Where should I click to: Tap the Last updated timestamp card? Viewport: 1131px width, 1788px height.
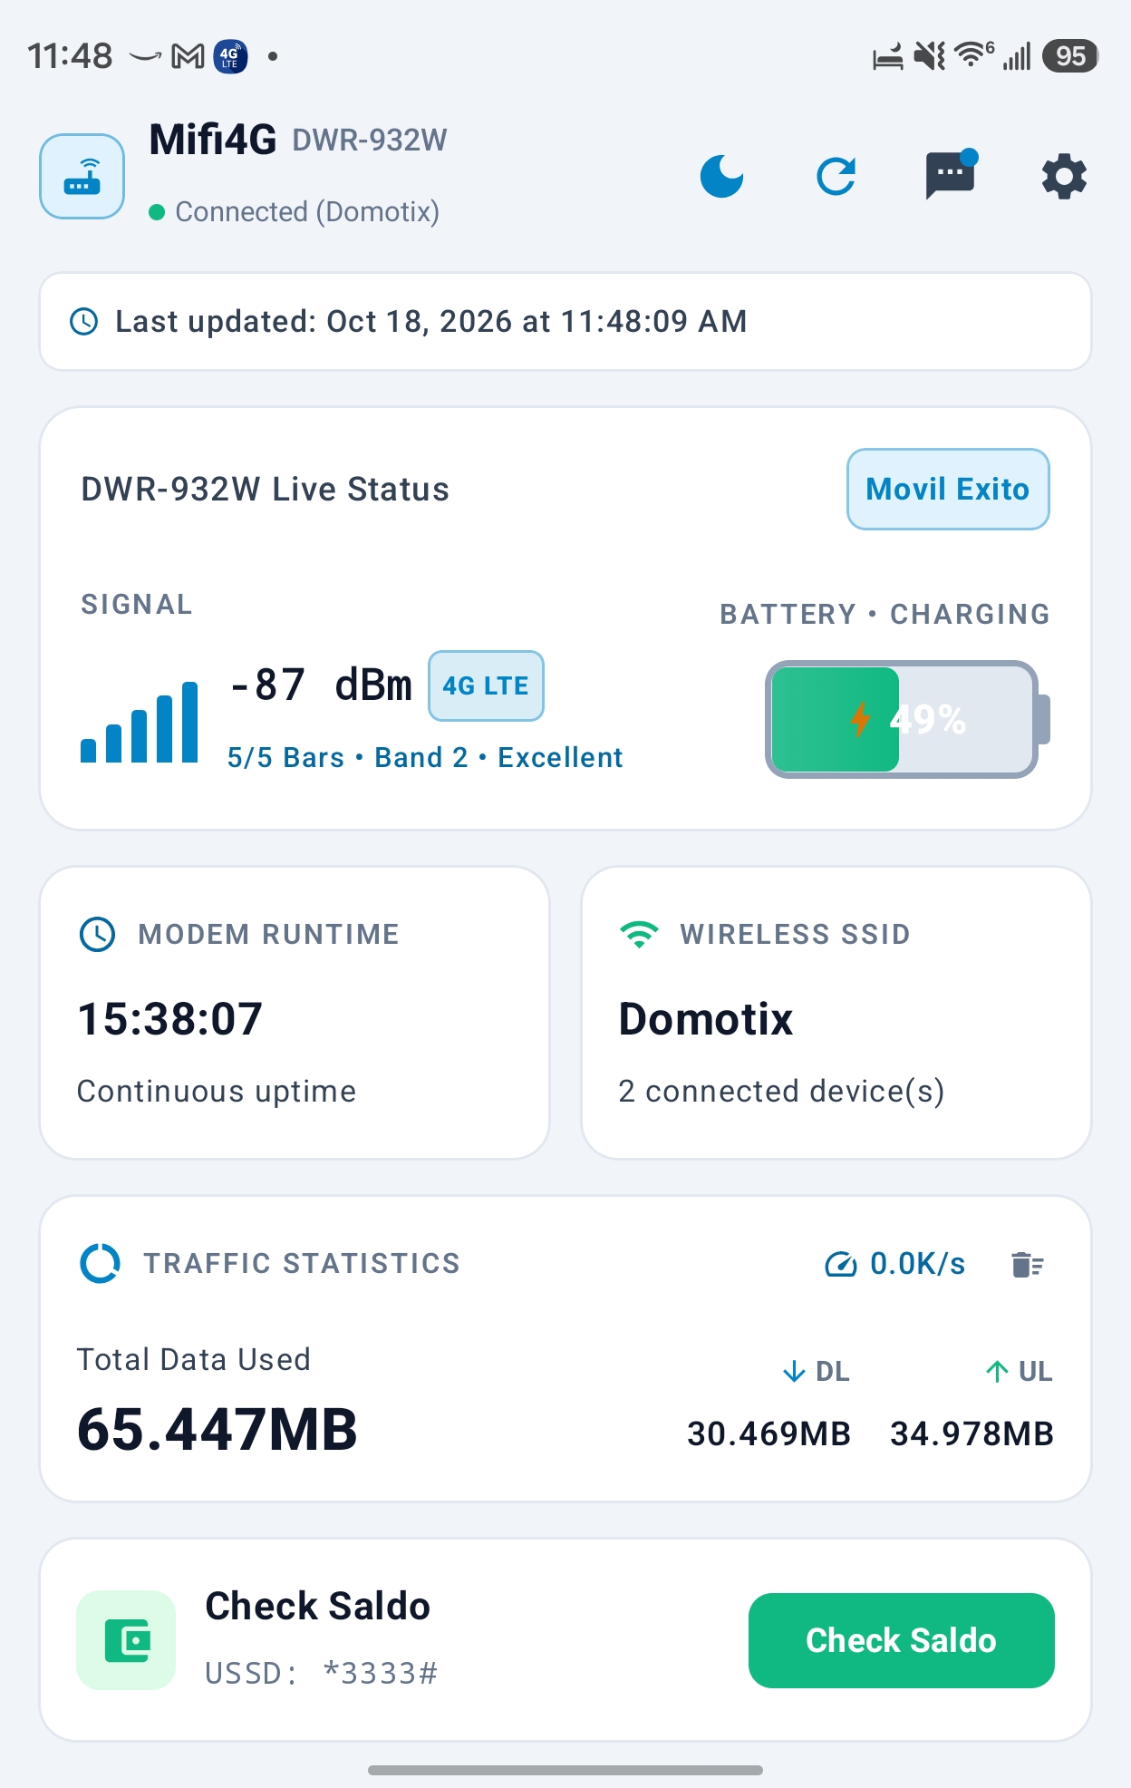coord(565,321)
